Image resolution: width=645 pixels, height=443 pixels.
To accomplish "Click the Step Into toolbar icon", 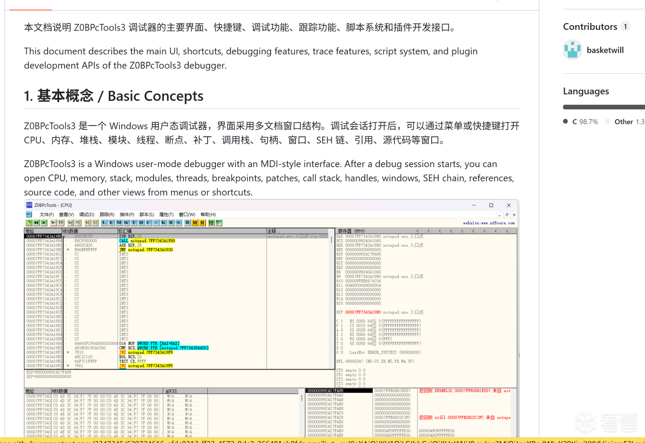I will (71, 223).
